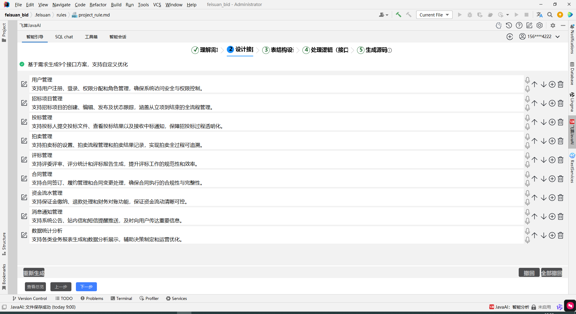The height and width of the screenshot is (314, 576).
Task: Switch to the SQL chat tab
Action: point(64,37)
